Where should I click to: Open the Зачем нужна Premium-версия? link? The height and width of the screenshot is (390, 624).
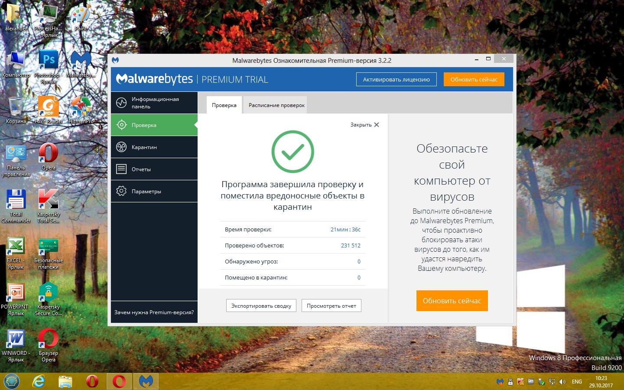coord(154,312)
